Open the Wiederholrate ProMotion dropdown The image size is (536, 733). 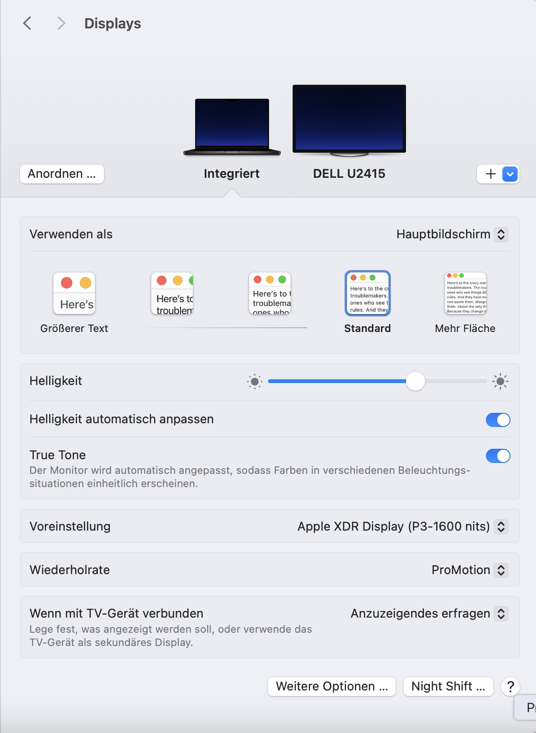tap(470, 570)
